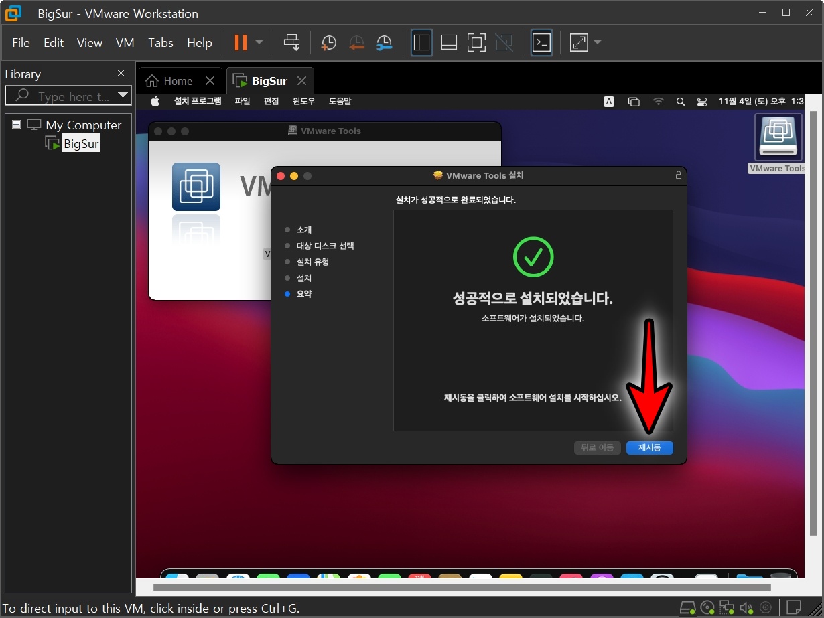Click the stretch guest display icon
824x618 pixels.
(x=578, y=43)
